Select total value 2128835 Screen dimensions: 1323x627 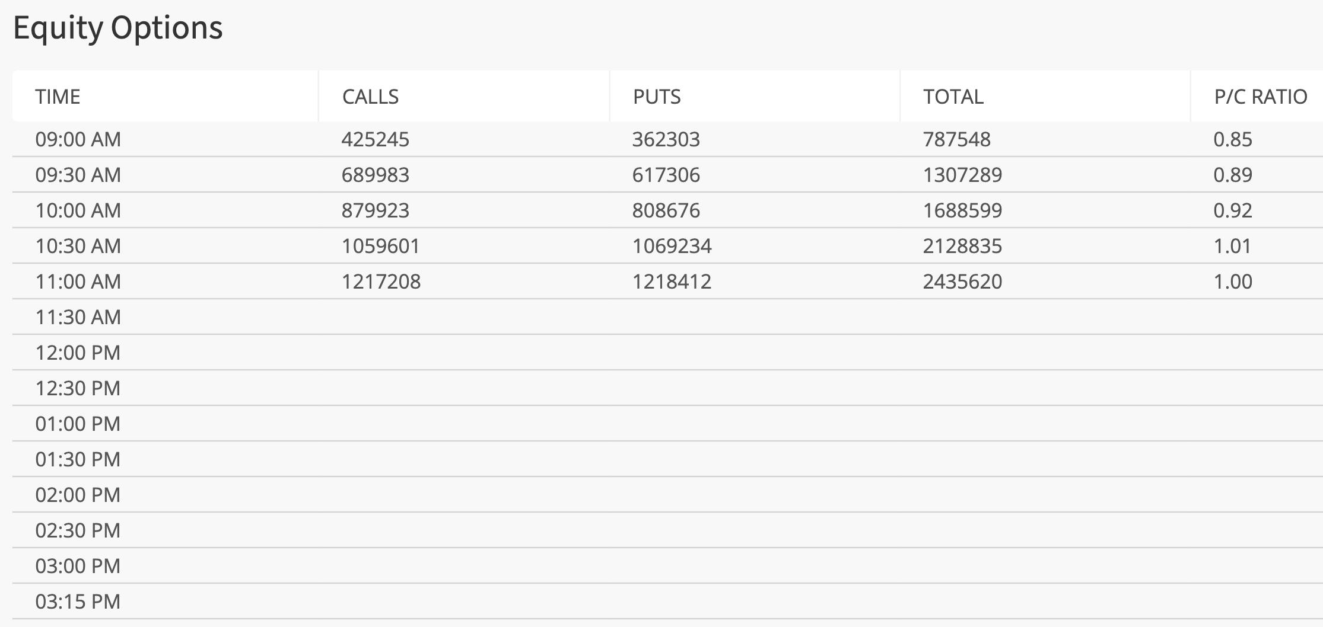click(x=962, y=246)
